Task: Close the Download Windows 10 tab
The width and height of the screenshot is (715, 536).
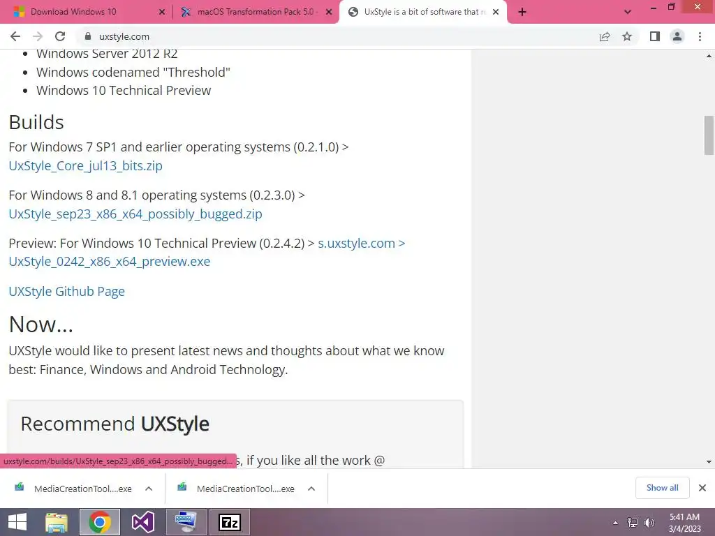Action: click(x=162, y=13)
